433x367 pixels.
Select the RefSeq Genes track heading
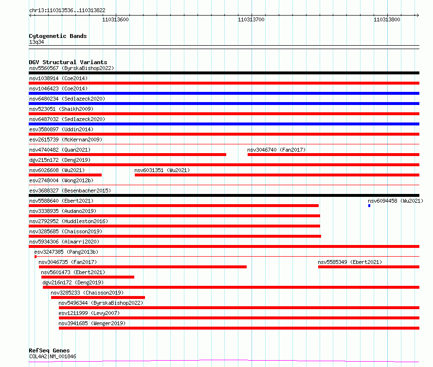[x=49, y=350]
